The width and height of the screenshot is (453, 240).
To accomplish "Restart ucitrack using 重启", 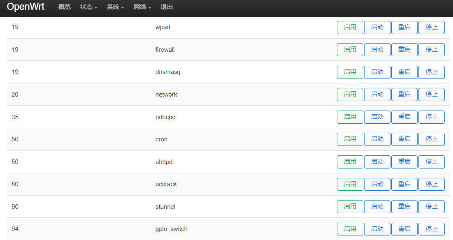I will coord(404,185).
